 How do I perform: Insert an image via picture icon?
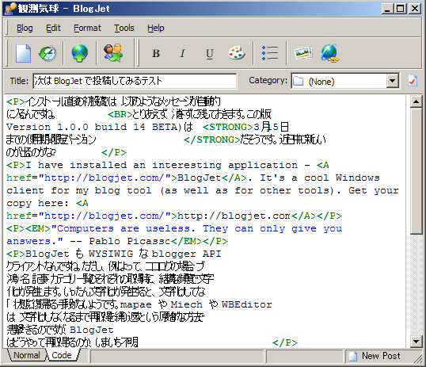[303, 53]
